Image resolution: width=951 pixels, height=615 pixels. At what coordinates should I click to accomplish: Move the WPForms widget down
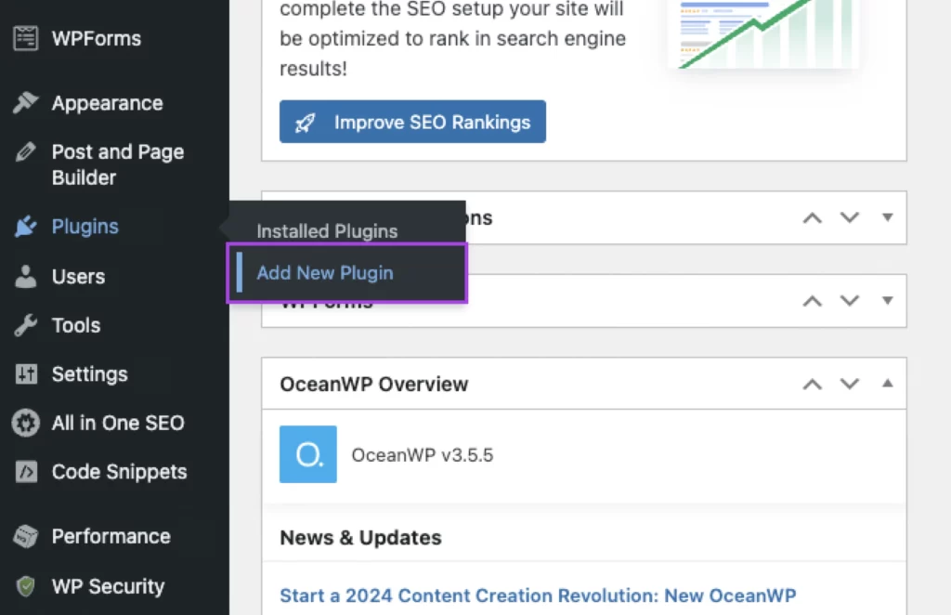pyautogui.click(x=850, y=301)
